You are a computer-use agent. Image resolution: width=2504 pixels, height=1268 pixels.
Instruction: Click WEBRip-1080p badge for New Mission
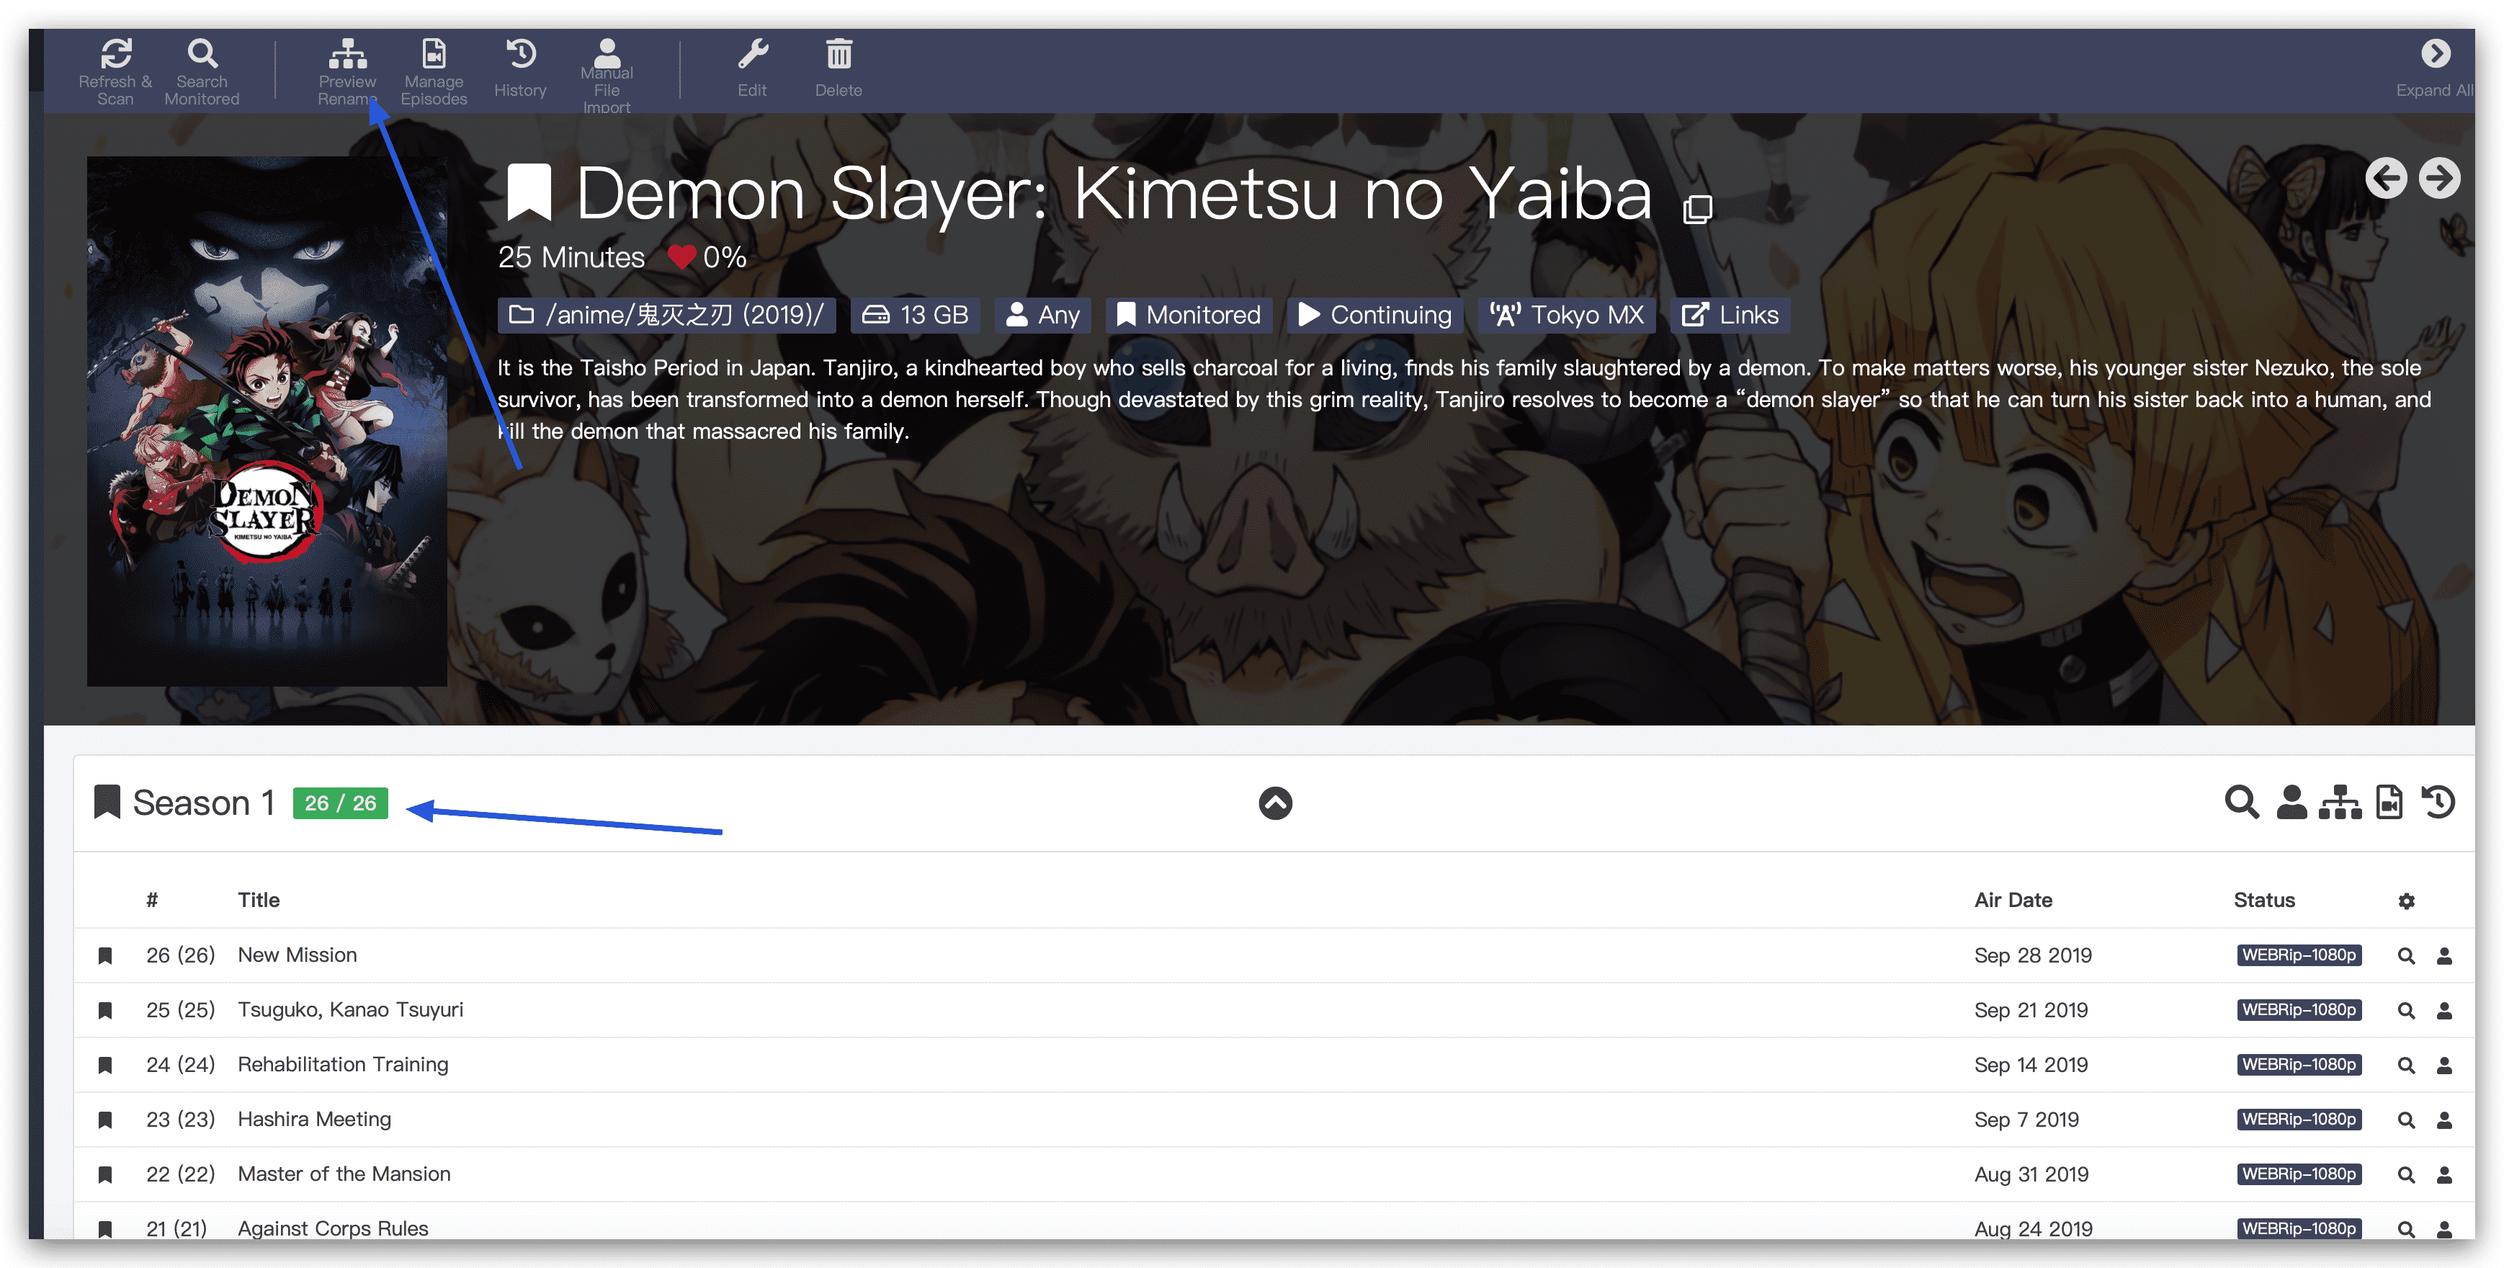[2299, 955]
